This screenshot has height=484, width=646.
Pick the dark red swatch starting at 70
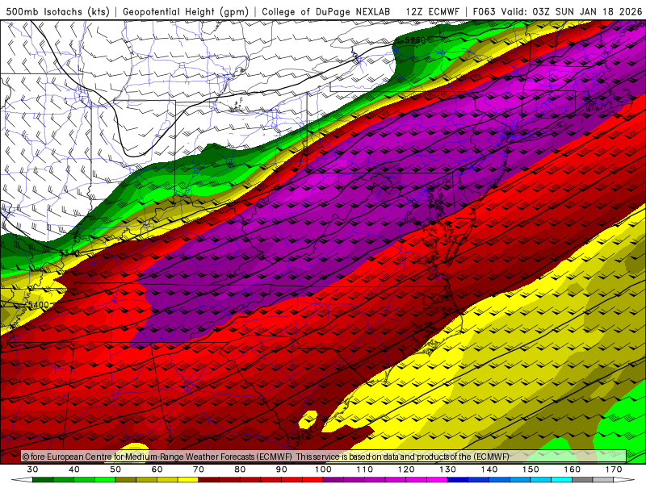point(209,481)
